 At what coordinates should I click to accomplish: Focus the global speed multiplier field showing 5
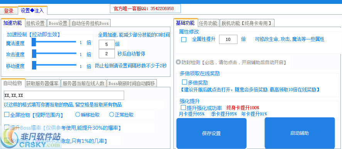click(107, 44)
